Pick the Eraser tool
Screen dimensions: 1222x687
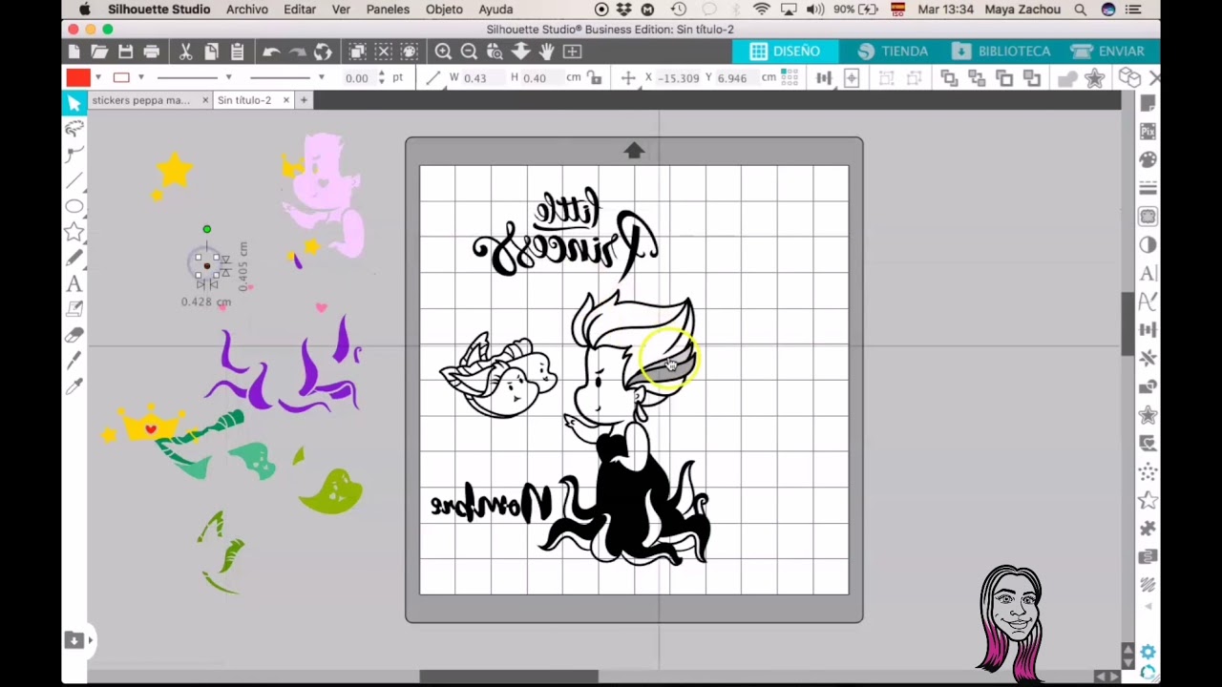pos(74,335)
